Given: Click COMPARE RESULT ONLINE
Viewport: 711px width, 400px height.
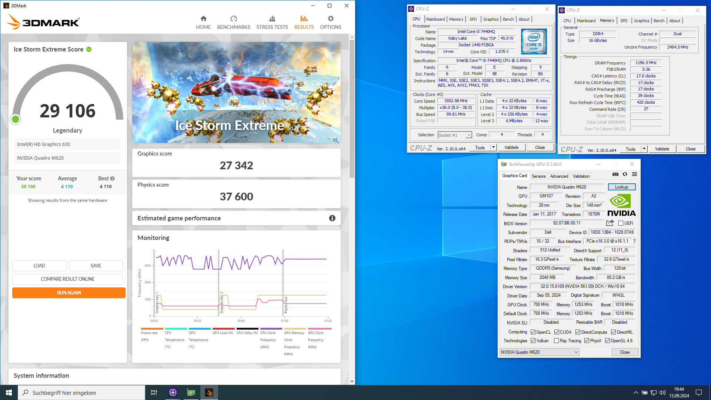Looking at the screenshot, I should 67,279.
